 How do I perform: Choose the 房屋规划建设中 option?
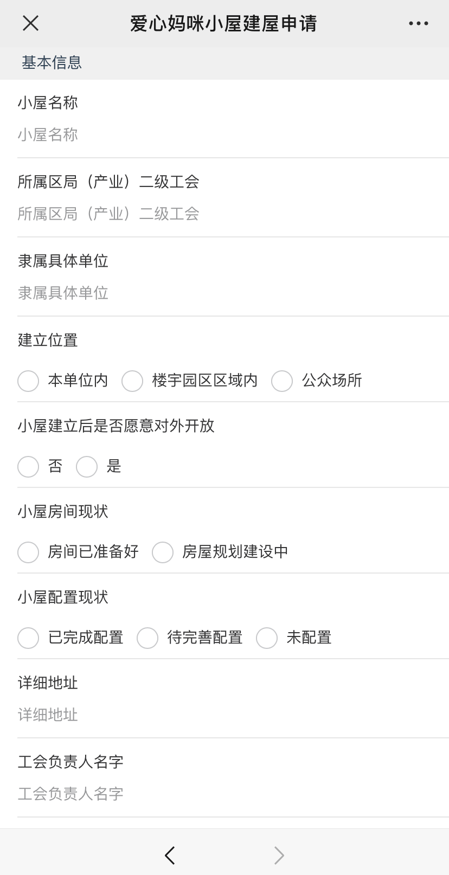click(163, 552)
